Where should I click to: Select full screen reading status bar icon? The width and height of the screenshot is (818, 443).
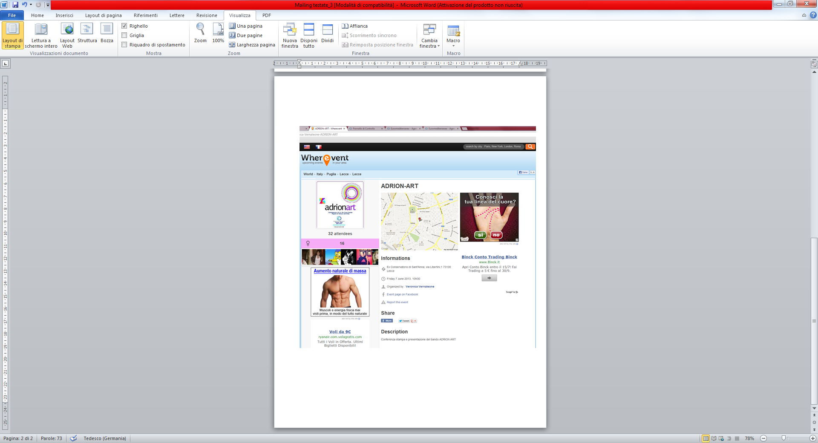[714, 438]
